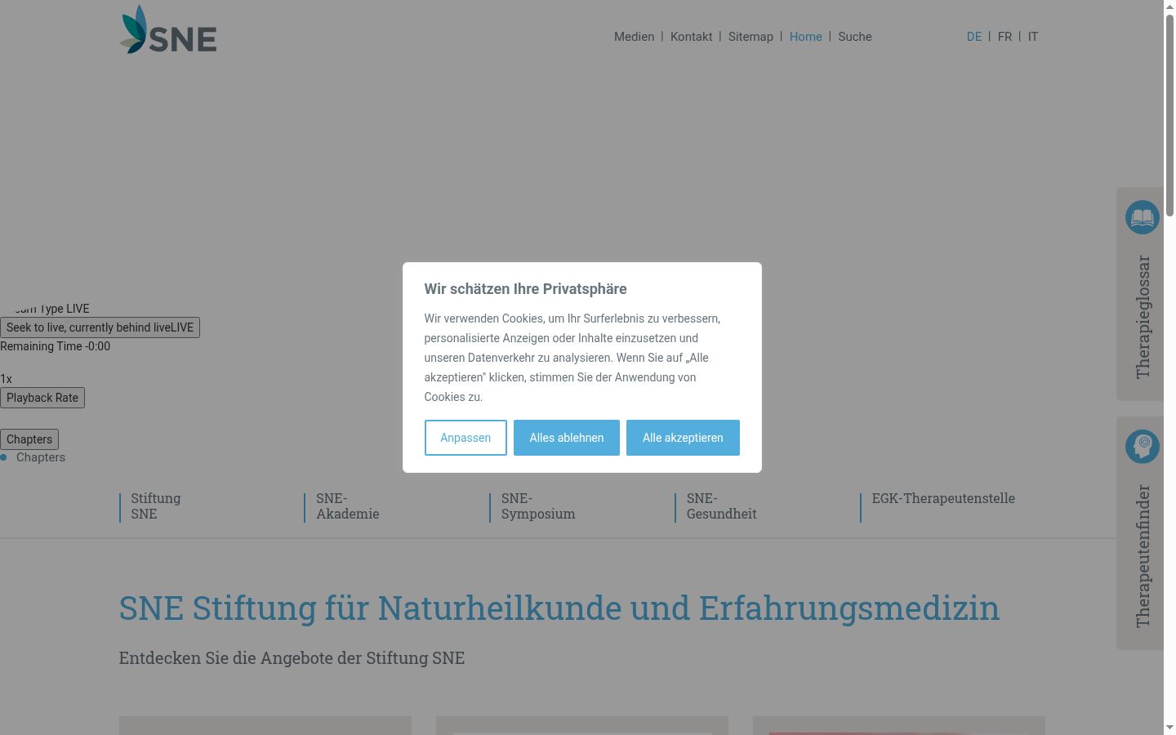Click the Remaining Time -0:00 text

[55, 346]
